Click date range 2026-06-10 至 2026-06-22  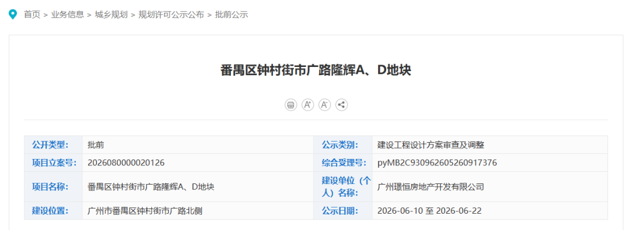click(x=429, y=210)
